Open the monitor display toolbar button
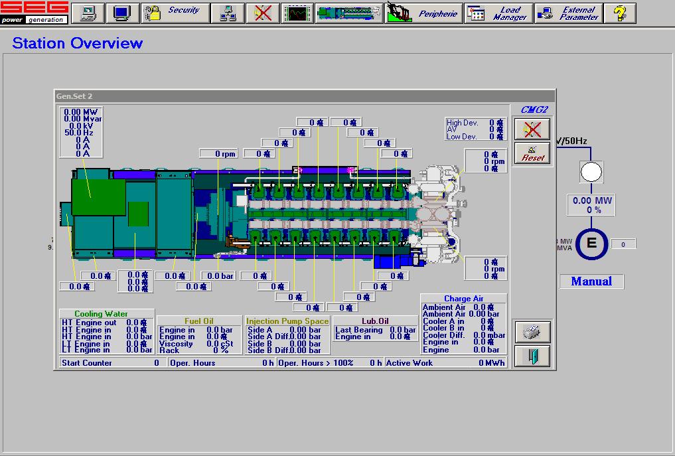The image size is (675, 456). (122, 13)
